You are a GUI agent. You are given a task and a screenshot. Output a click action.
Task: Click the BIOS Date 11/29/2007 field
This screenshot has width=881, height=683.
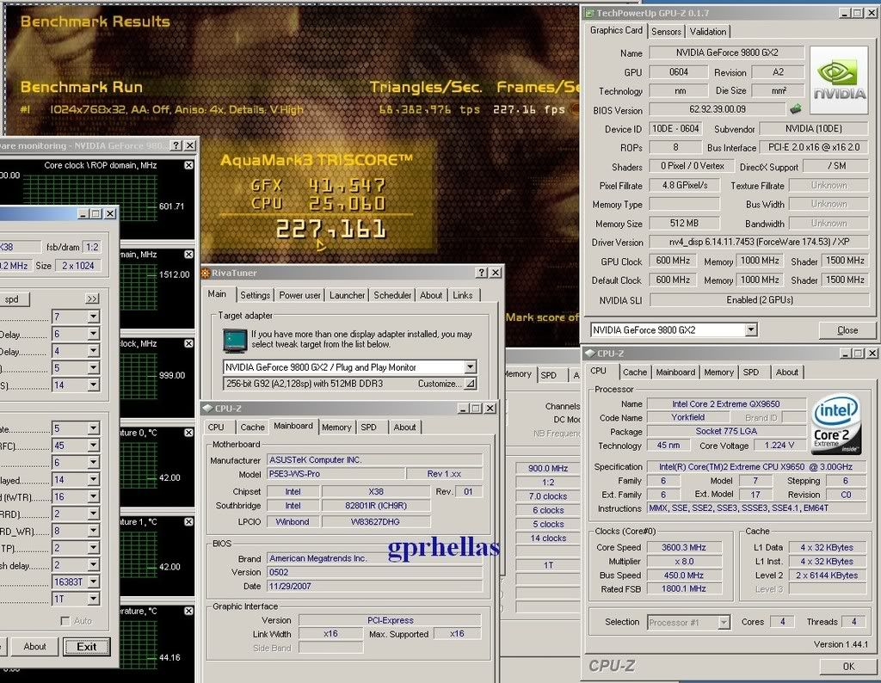click(374, 586)
